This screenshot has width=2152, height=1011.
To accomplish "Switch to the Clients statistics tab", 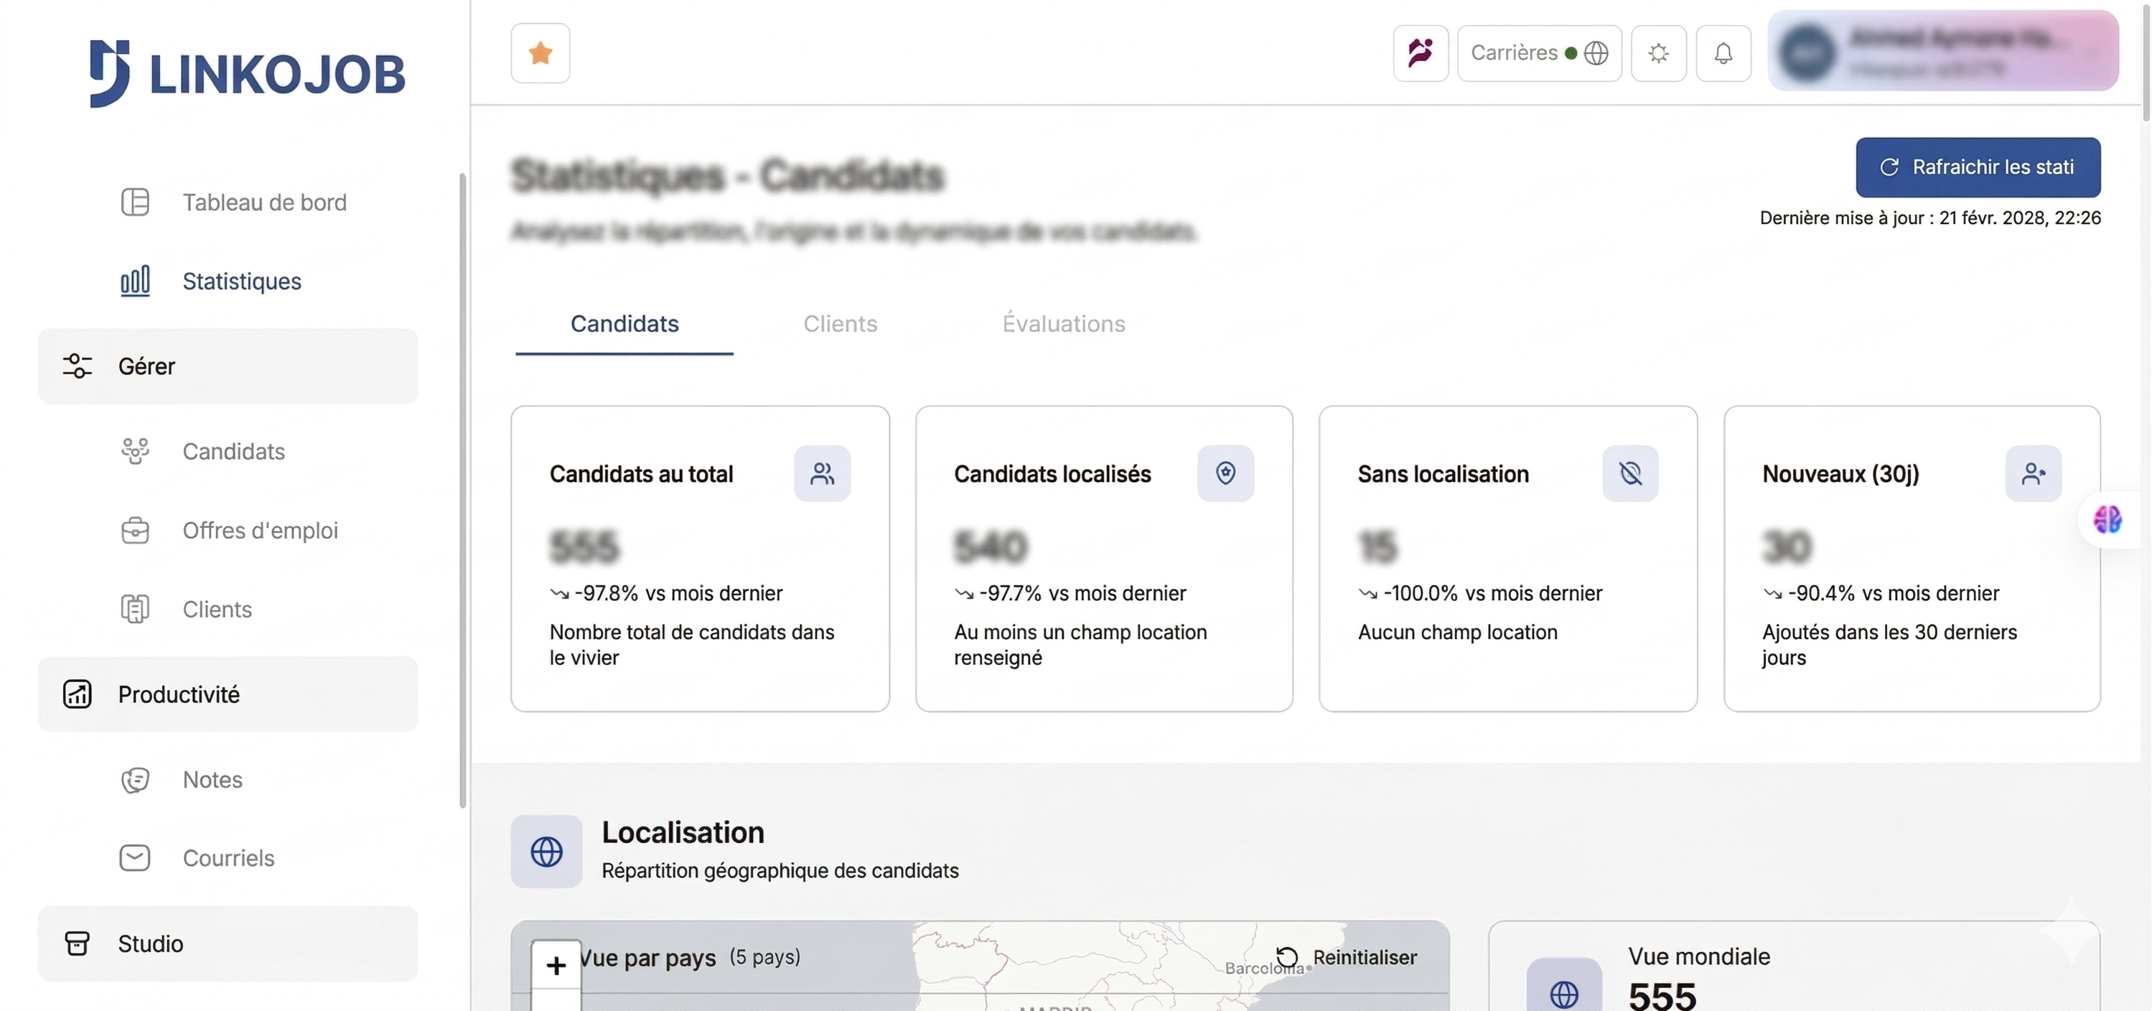I will click(x=840, y=324).
